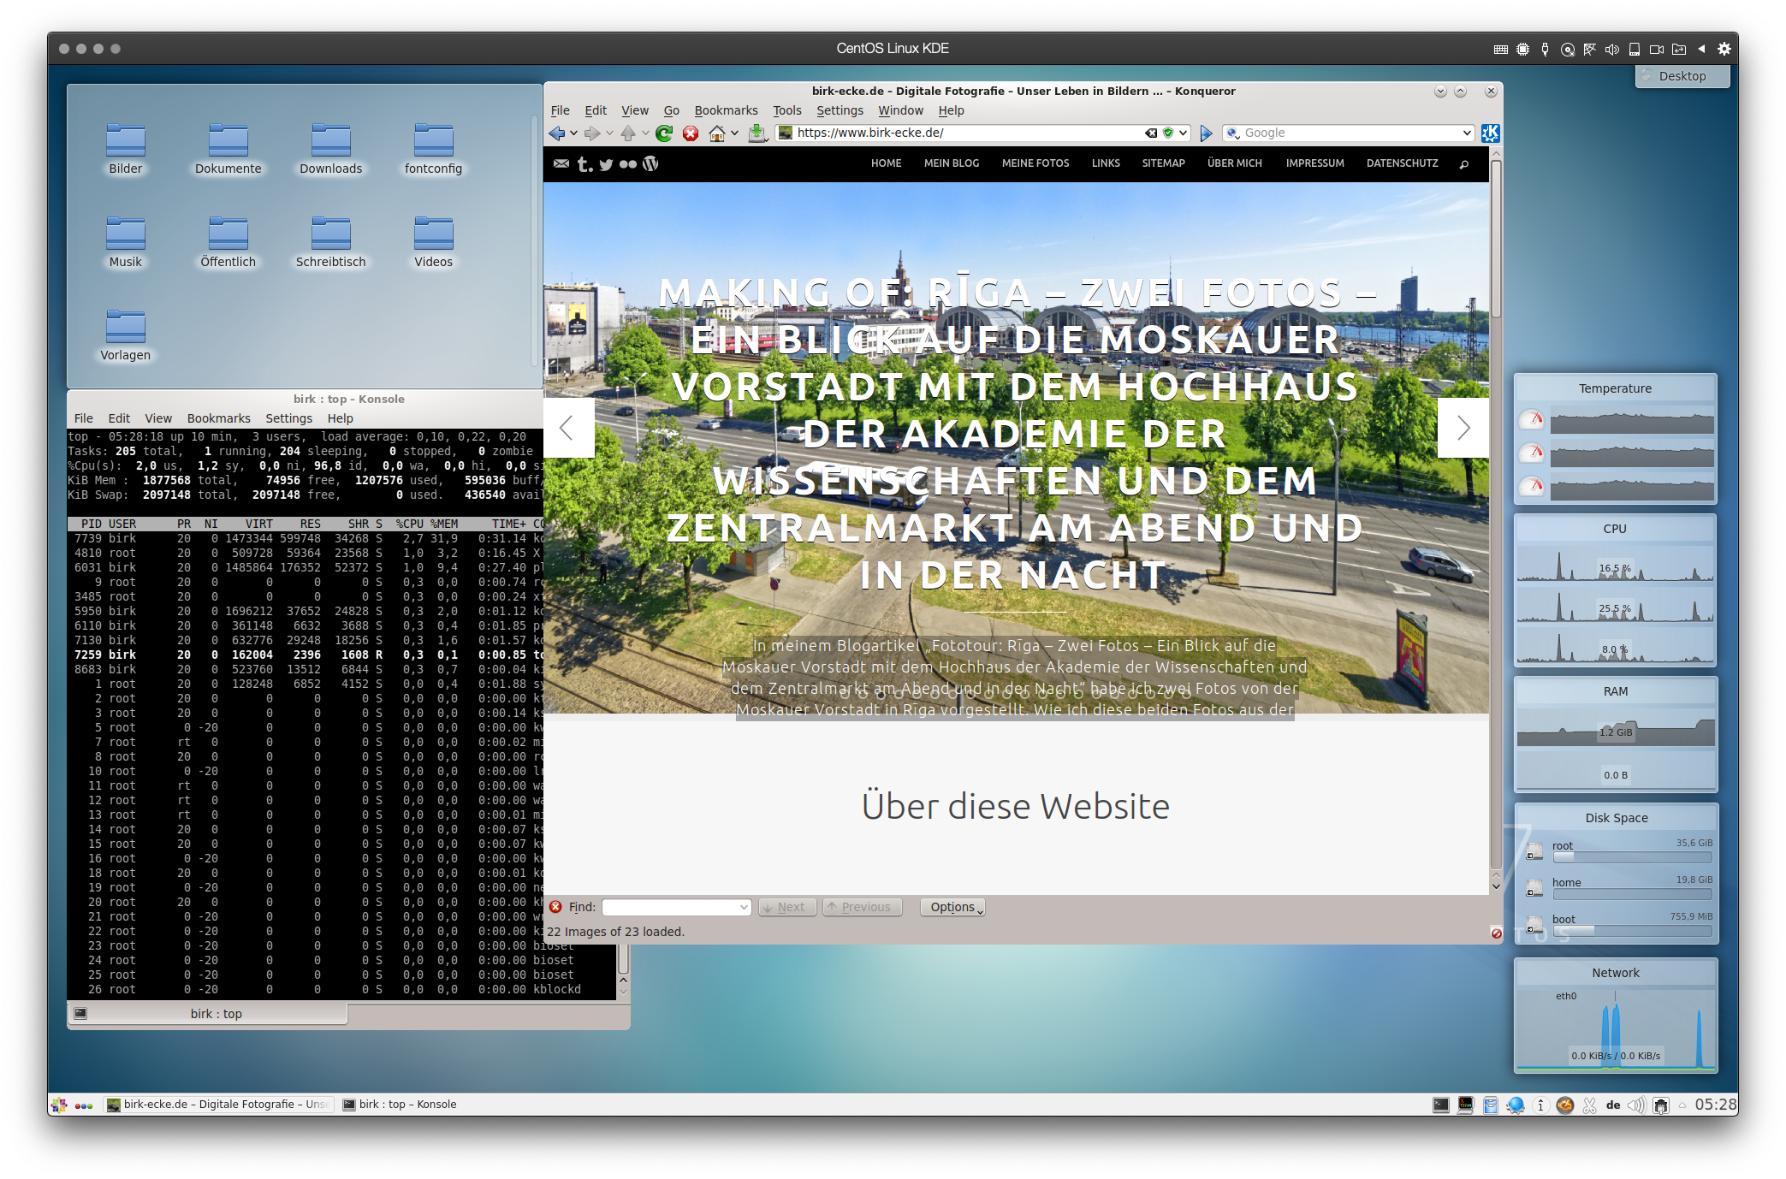This screenshot has height=1179, width=1786.
Task: Open the View menu in Konsole
Action: (158, 418)
